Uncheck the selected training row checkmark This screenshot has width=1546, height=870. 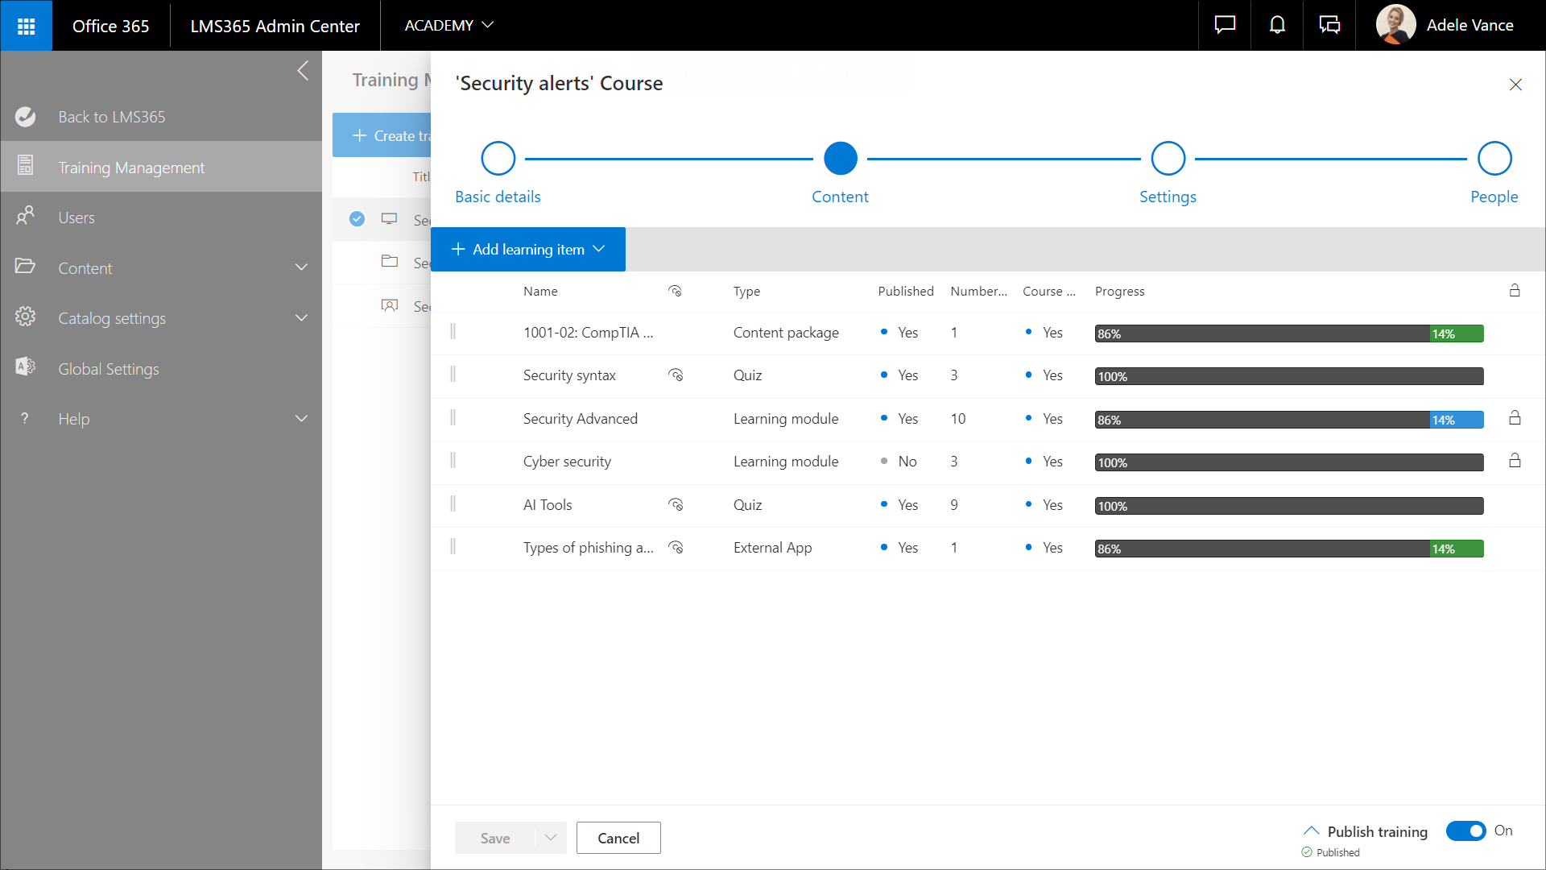pos(357,219)
